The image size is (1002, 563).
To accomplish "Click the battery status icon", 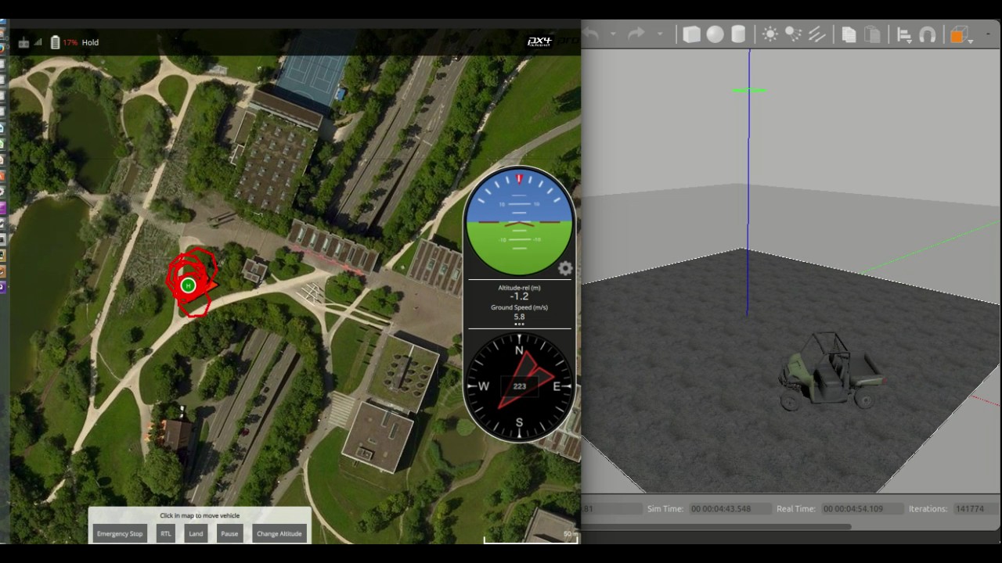I will click(x=55, y=42).
